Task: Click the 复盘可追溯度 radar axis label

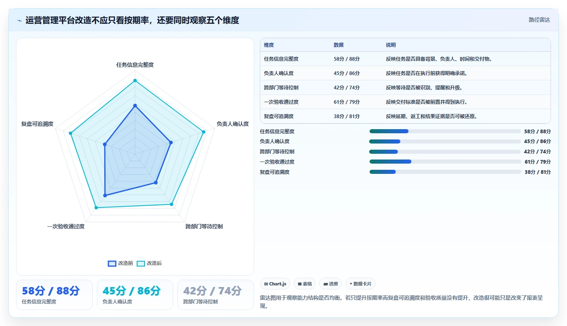Action: pos(37,124)
